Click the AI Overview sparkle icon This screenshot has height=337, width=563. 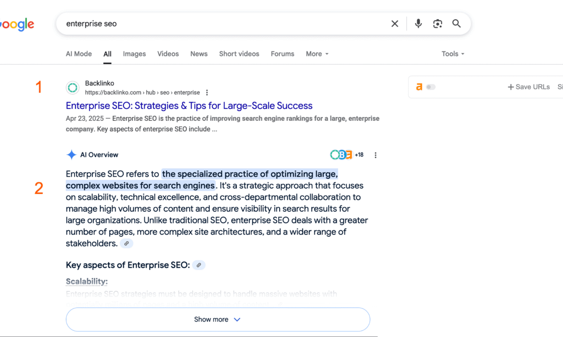pos(71,155)
